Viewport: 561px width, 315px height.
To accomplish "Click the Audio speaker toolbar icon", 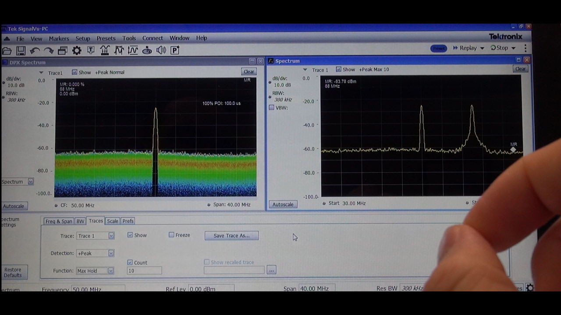I will [x=161, y=50].
